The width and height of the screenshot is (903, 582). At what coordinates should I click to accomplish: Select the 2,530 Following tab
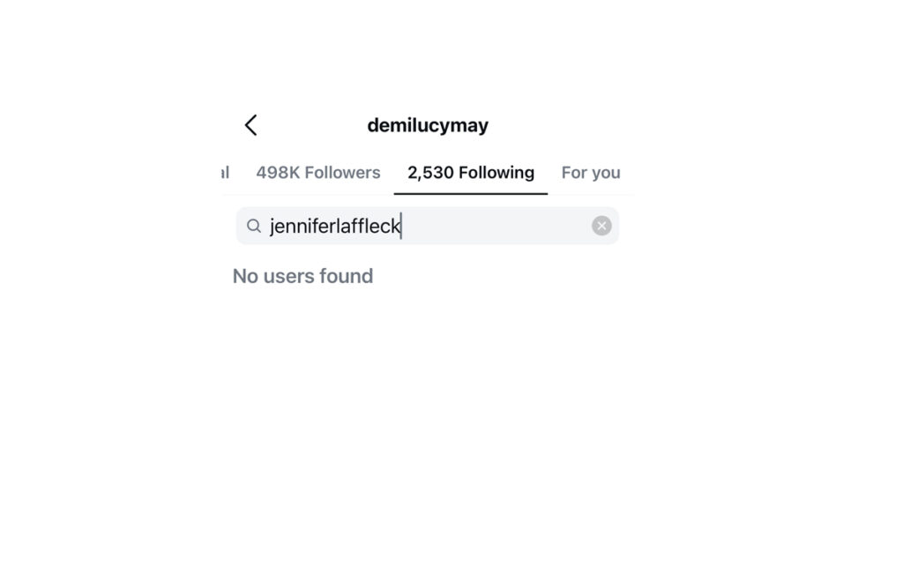coord(471,173)
